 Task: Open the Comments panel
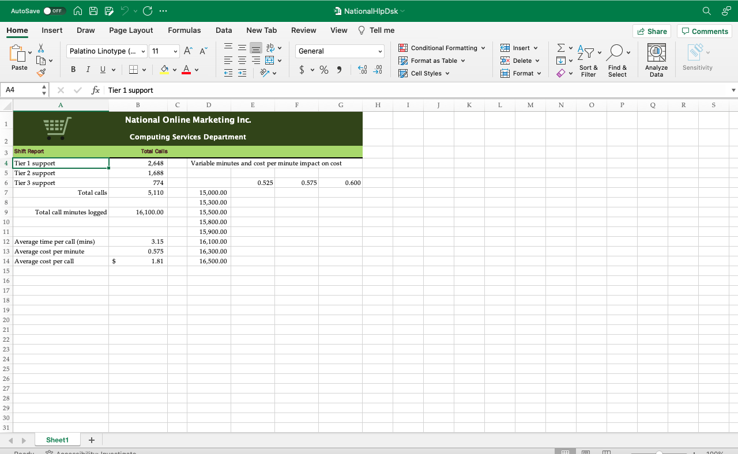coord(705,31)
